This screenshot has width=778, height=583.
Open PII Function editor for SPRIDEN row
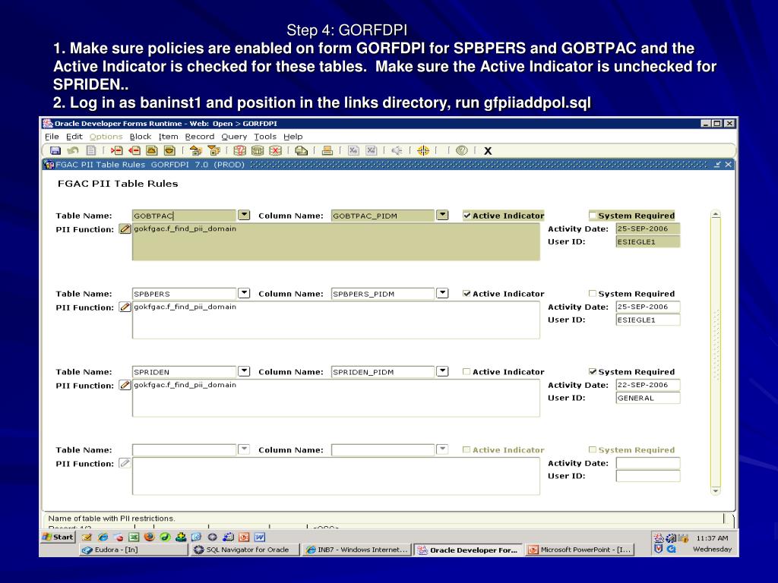tap(125, 385)
